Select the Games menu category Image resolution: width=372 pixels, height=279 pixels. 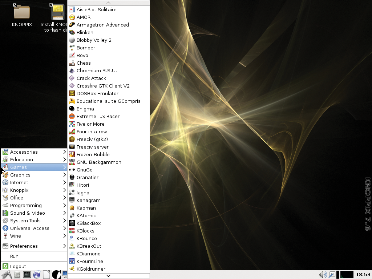pyautogui.click(x=34, y=167)
